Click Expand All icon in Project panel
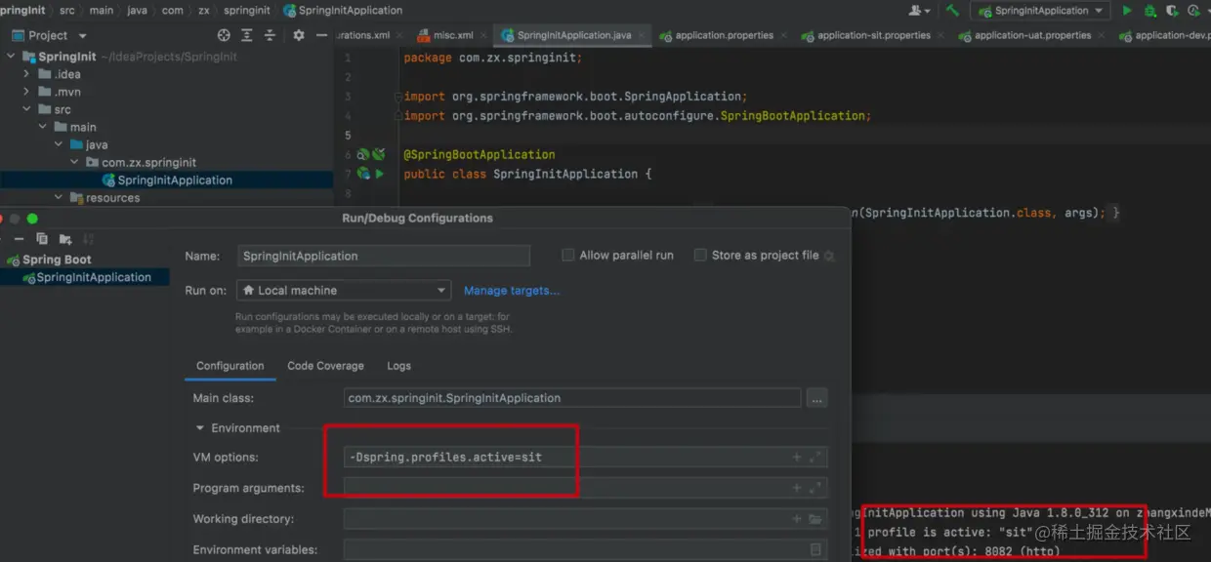This screenshot has height=562, width=1211. pyautogui.click(x=246, y=35)
